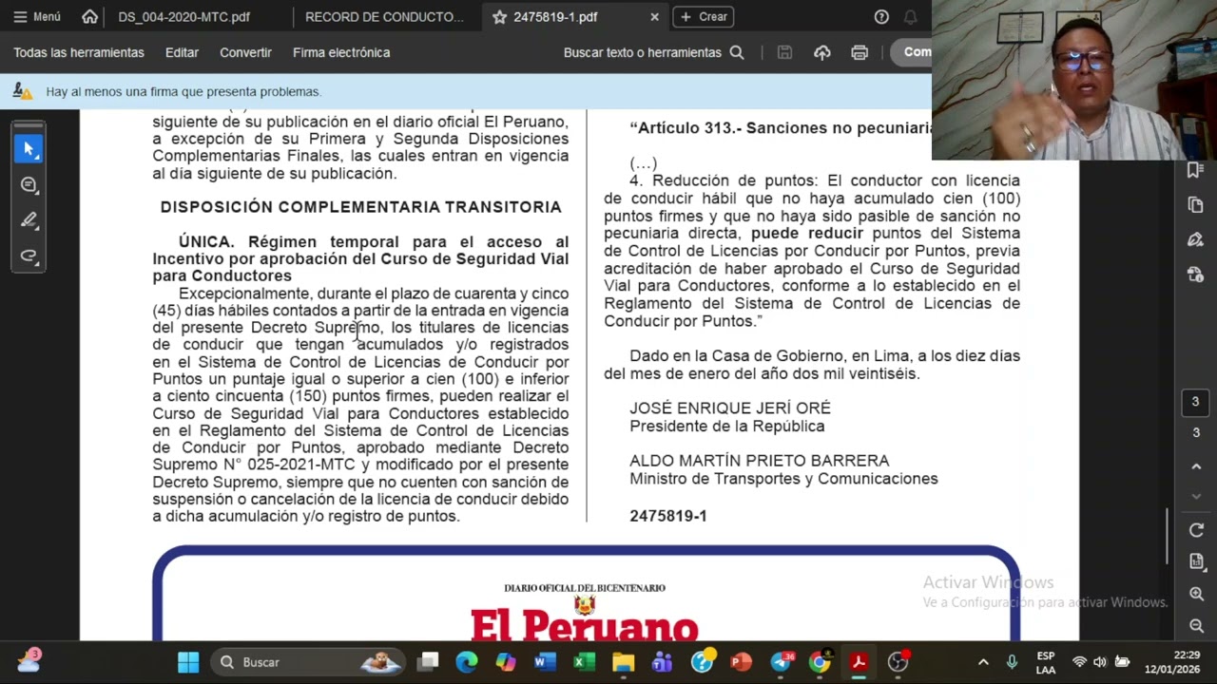
Task: Click the current page number box 3
Action: [1196, 402]
